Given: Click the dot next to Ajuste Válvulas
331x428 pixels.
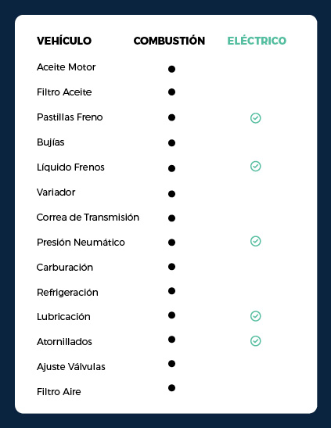Looking at the screenshot, I should point(171,364).
